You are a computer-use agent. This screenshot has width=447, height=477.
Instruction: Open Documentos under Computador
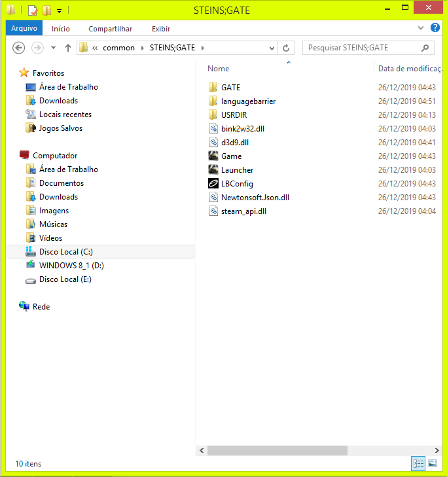(x=62, y=183)
